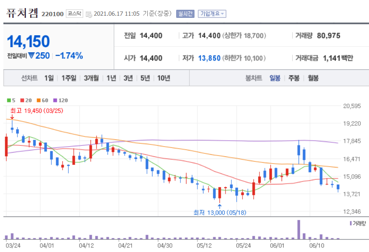Click the calendar icon beside the date
369x252 pixels.
point(89,14)
